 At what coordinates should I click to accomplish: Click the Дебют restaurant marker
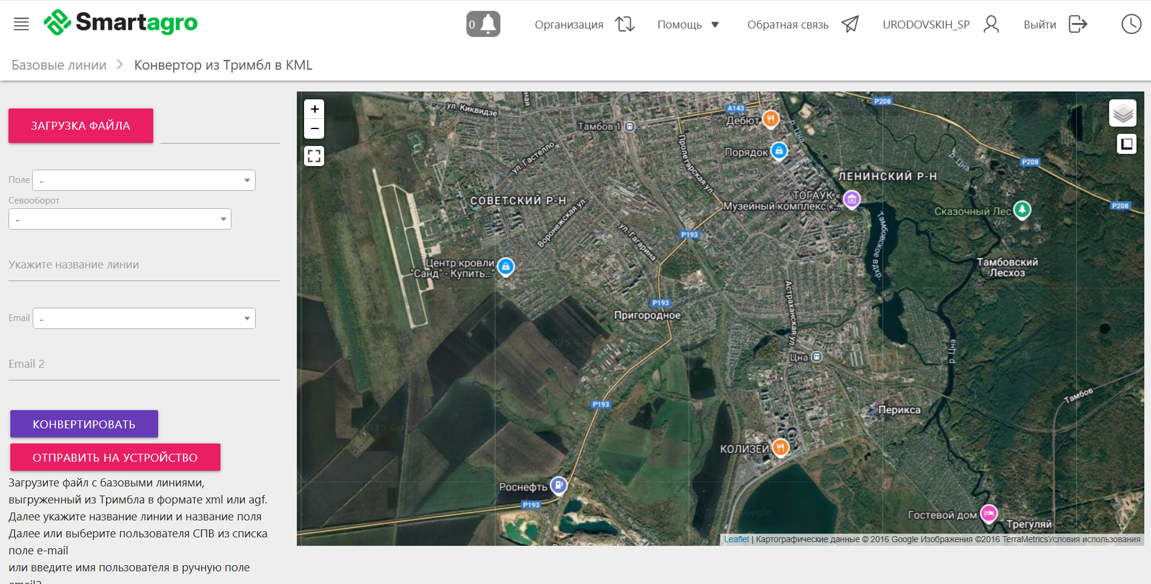click(771, 119)
